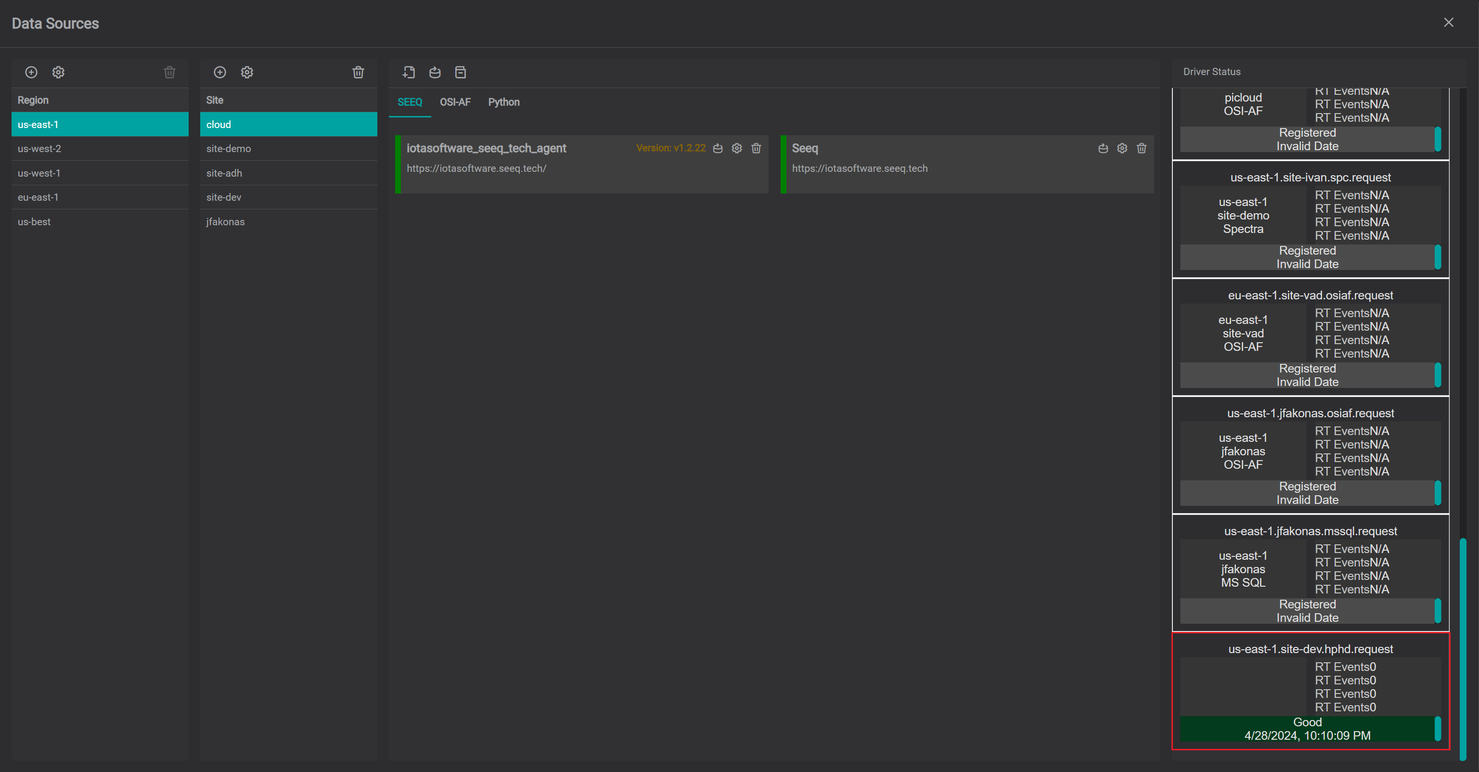Select the cloud site

click(x=289, y=125)
